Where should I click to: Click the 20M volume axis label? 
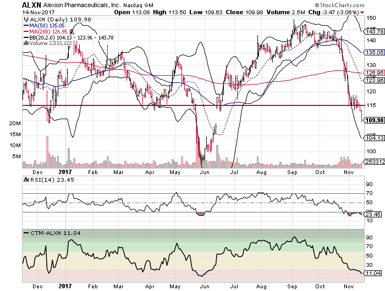(x=15, y=124)
